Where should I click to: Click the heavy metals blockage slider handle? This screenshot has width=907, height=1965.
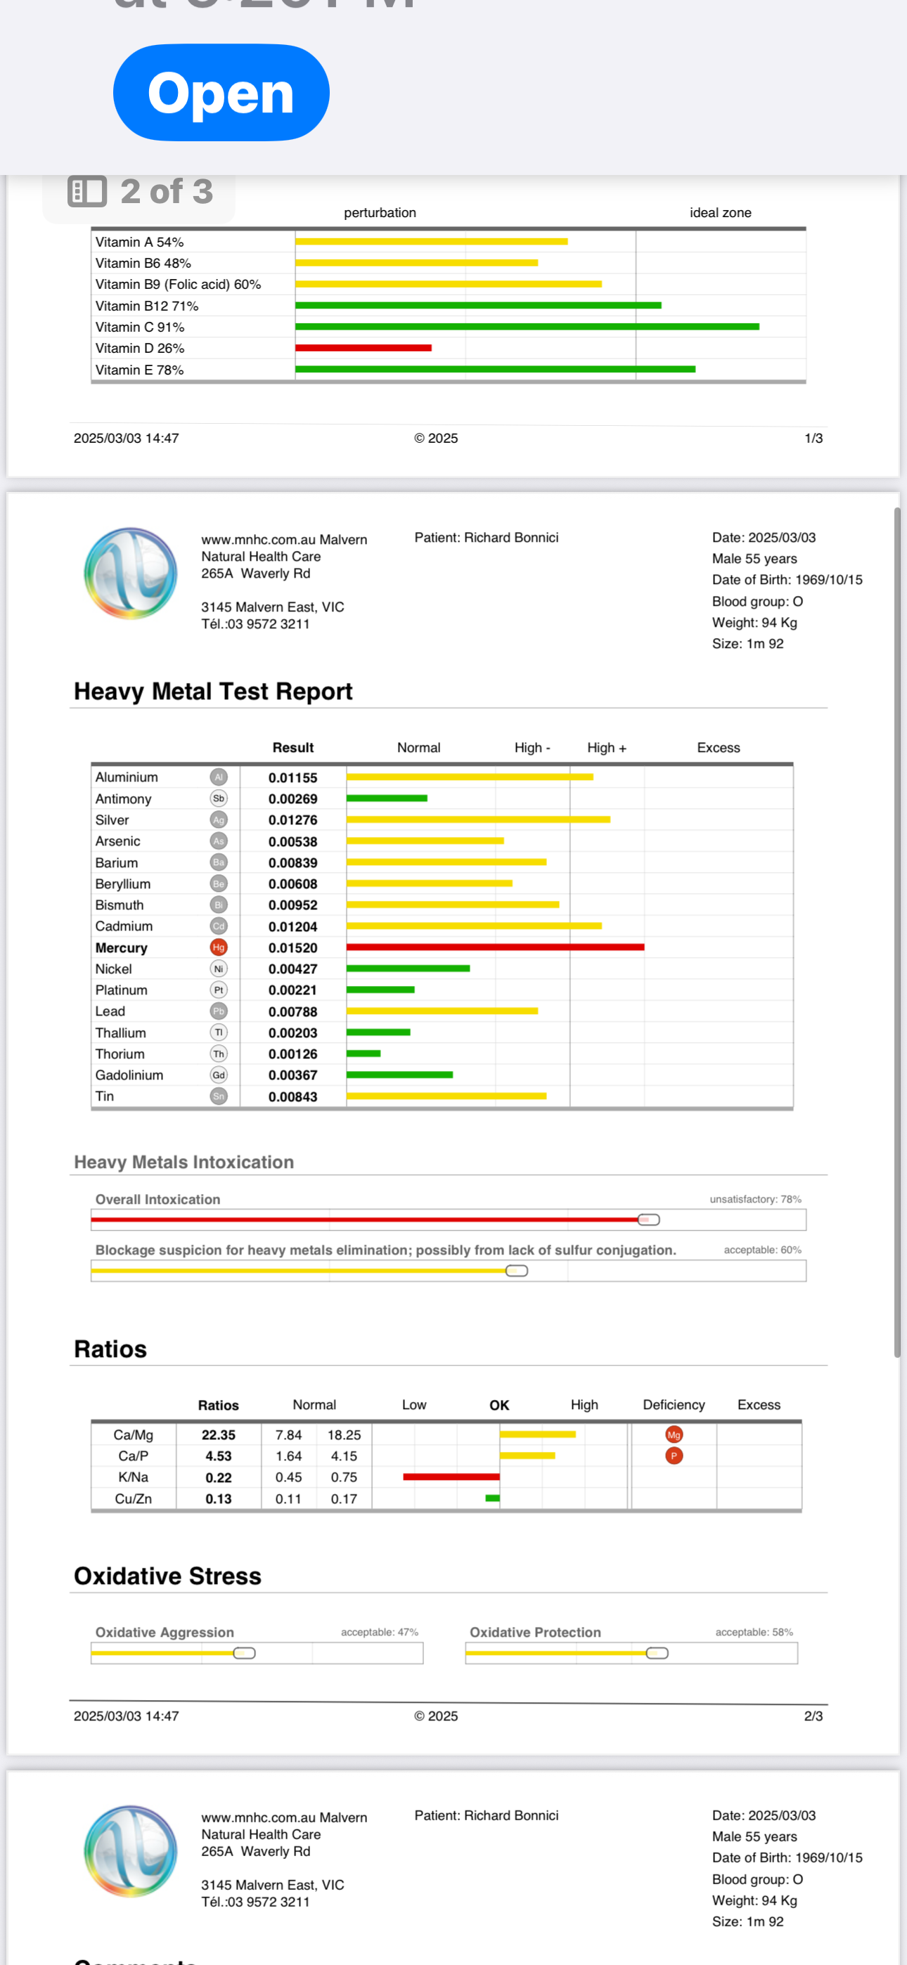(517, 1271)
